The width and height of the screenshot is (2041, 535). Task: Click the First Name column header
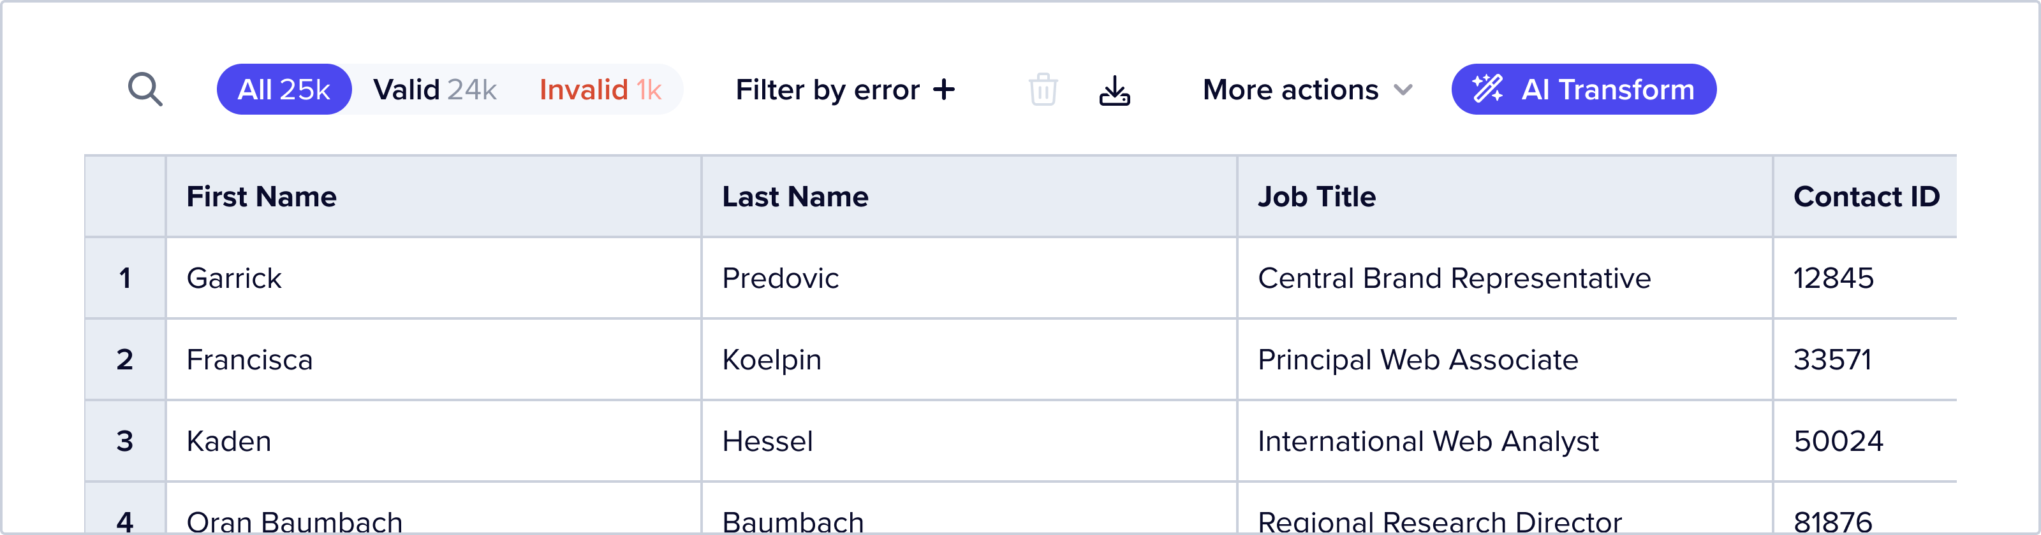pyautogui.click(x=262, y=196)
